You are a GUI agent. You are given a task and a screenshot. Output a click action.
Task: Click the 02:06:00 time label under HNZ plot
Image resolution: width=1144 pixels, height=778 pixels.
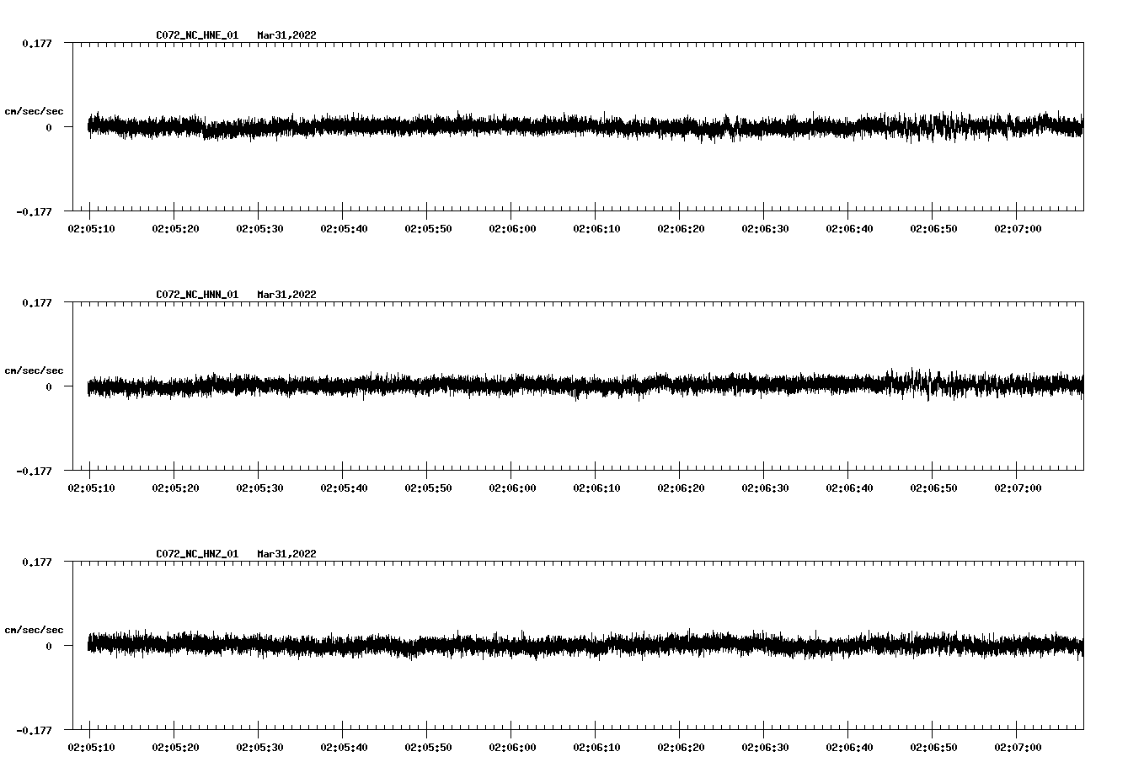(513, 747)
